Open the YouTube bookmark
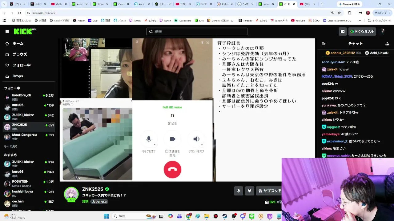394x221 pixels. tap(298, 21)
